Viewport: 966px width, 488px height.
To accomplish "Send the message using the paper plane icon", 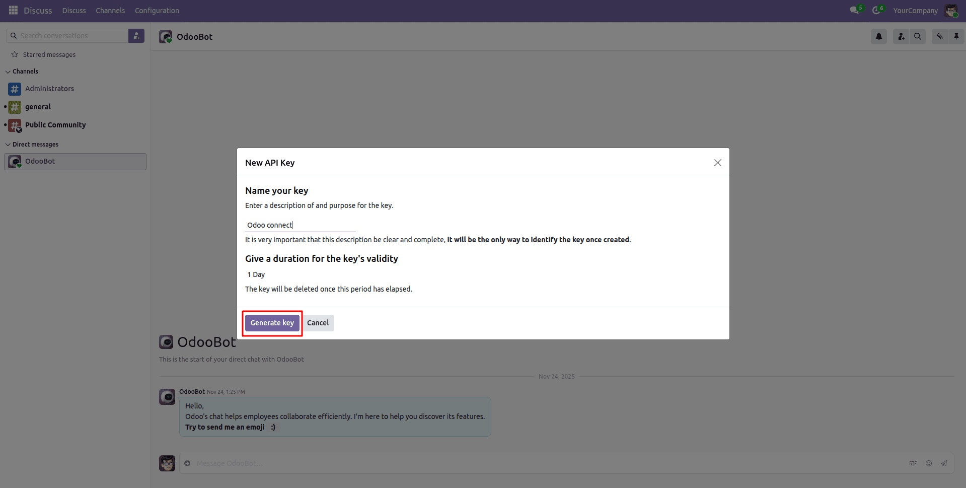I will coord(944,463).
